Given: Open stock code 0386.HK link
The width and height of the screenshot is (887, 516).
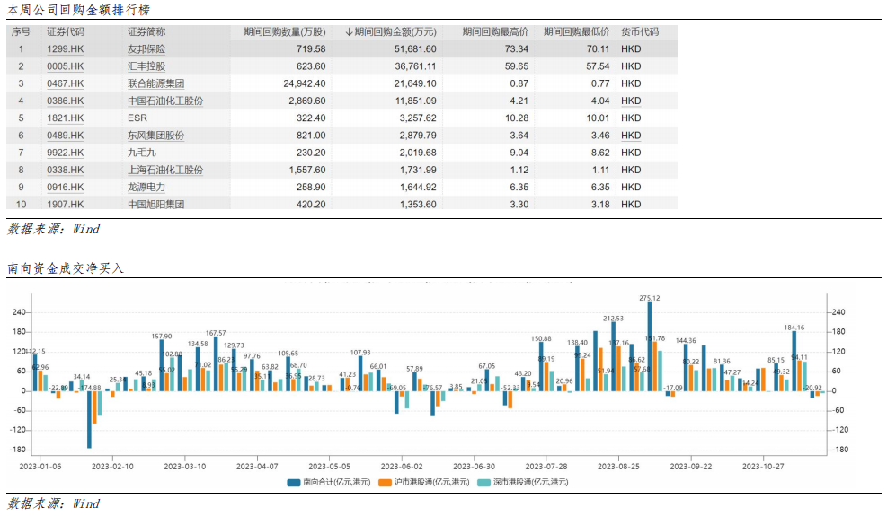Looking at the screenshot, I should 65,101.
